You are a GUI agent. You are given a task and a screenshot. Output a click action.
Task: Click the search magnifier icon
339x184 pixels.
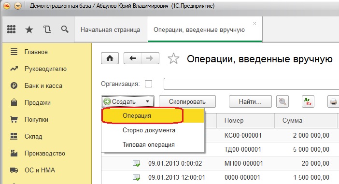(65, 29)
